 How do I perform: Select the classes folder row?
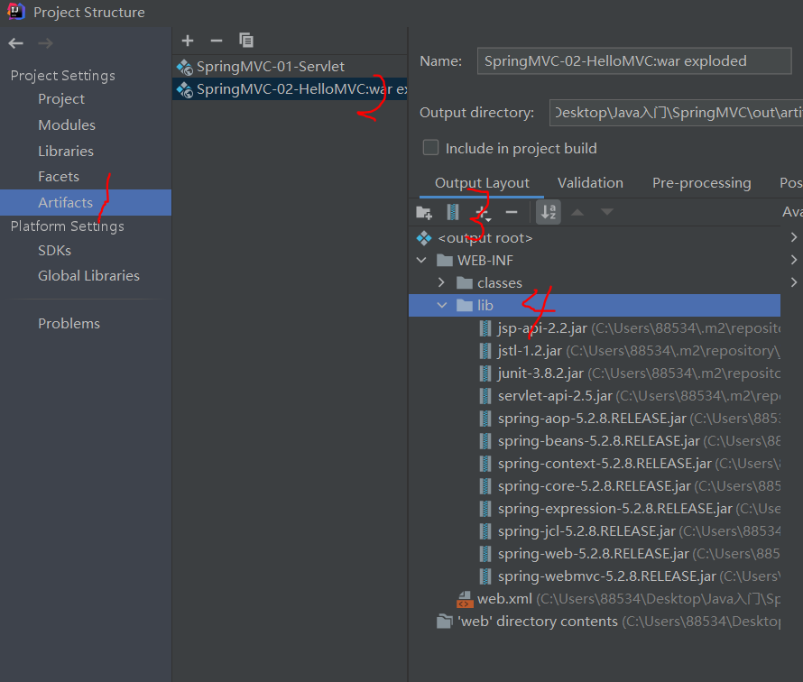[594, 282]
